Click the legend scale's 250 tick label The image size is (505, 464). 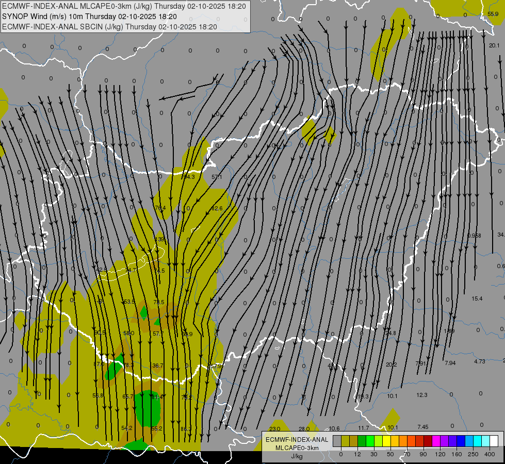pos(473,454)
